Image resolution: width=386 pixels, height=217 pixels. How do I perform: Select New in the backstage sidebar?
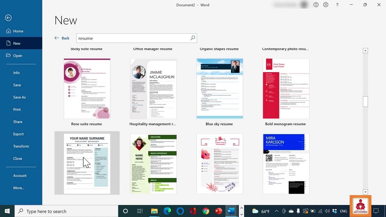pos(21,43)
